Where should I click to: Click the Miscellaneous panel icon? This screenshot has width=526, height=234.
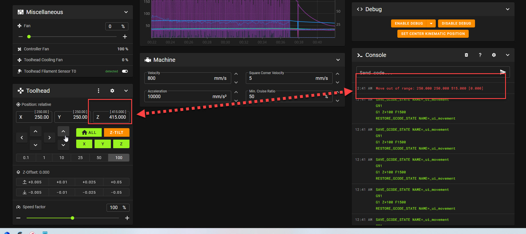pos(21,12)
